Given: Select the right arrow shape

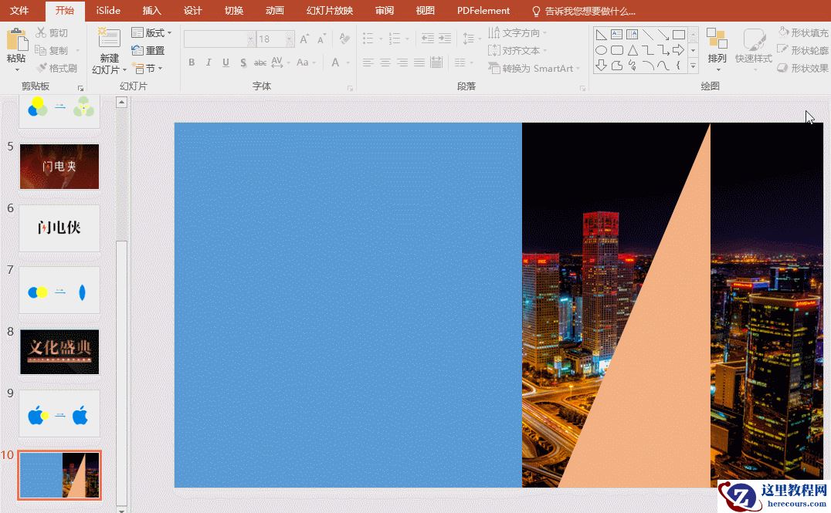Looking at the screenshot, I should pos(678,50).
